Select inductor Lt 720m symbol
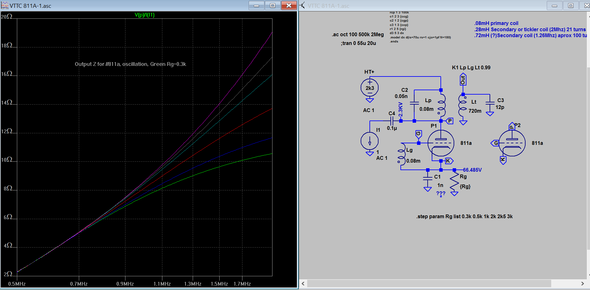This screenshot has height=290, width=590. pyautogui.click(x=463, y=106)
